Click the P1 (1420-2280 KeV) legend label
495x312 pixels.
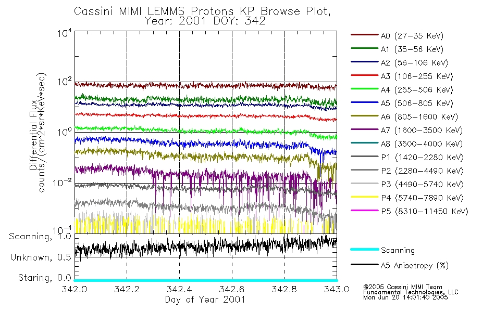coord(422,158)
